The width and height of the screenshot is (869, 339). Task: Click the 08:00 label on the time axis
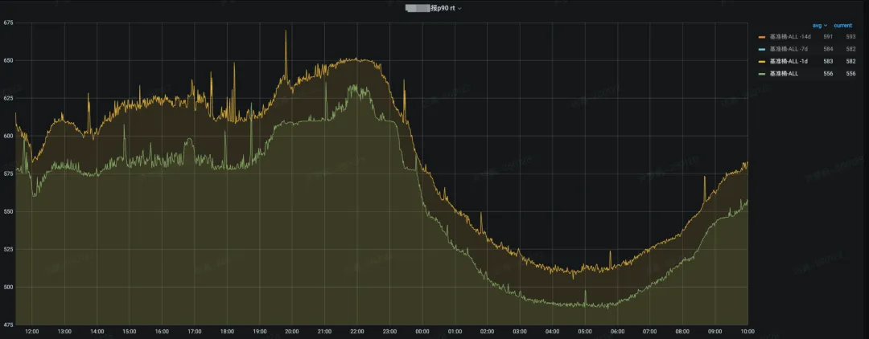[x=683, y=332]
